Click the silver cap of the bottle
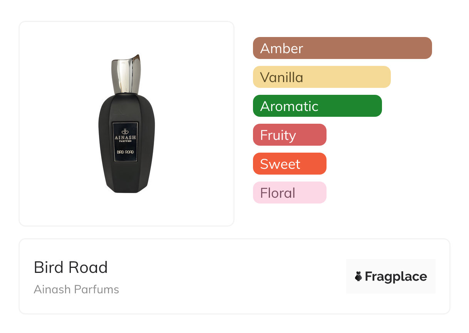 [126, 75]
